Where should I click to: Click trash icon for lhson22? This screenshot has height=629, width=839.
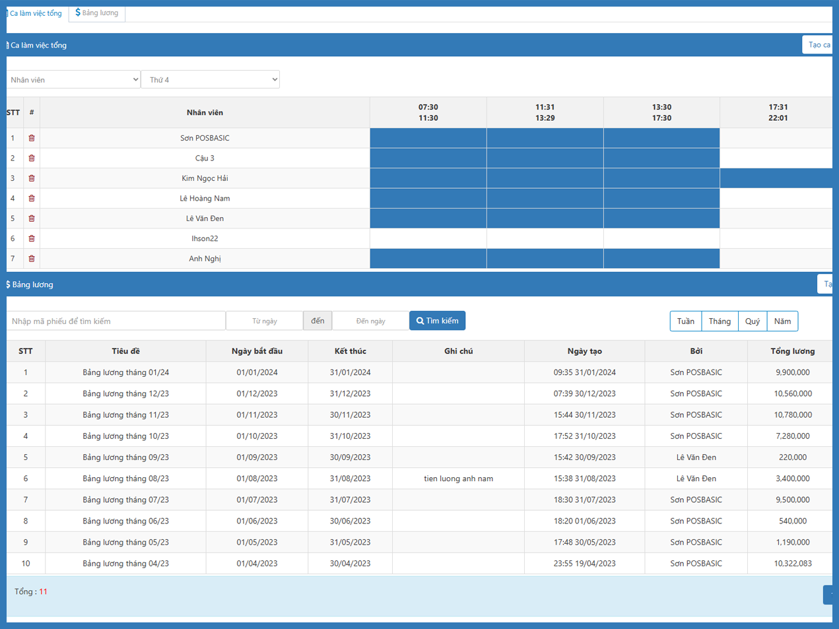[x=32, y=239]
